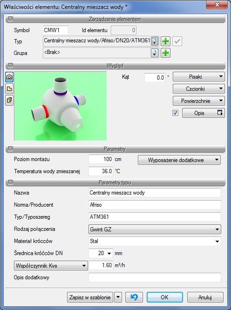
Task: Click the Temperatura wody zmieszanej field
Action: (101, 171)
